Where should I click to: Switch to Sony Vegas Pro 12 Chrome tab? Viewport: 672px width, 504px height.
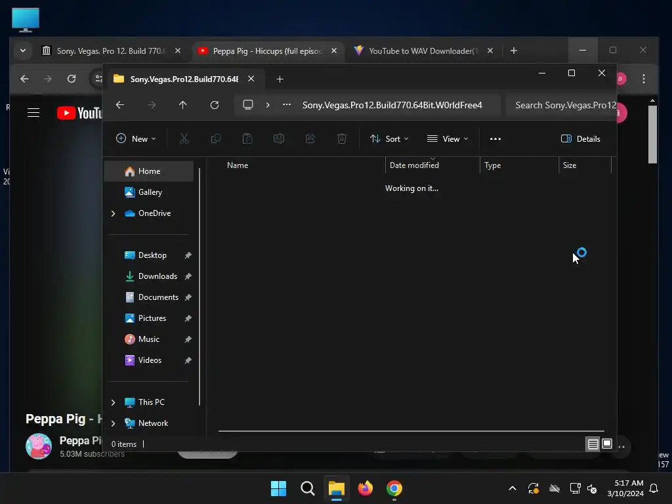110,51
